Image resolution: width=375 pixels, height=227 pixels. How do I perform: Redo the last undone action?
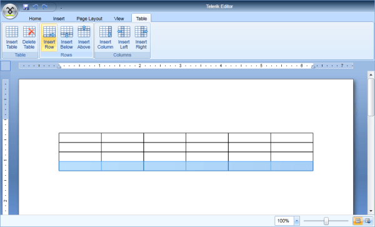click(x=45, y=7)
